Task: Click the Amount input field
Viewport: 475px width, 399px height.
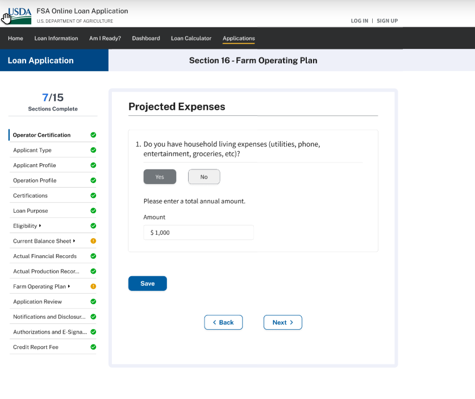Action: point(198,232)
